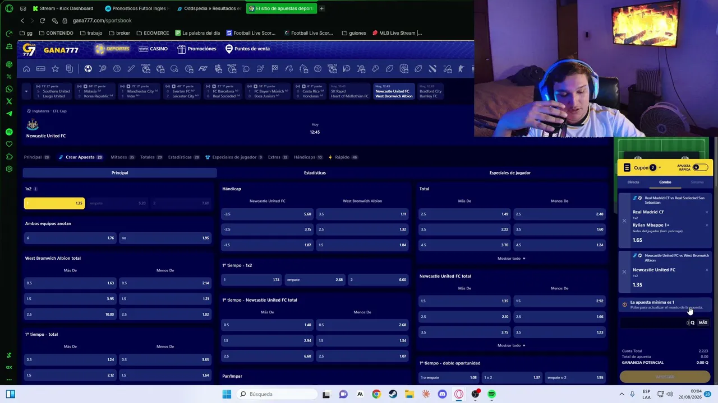The height and width of the screenshot is (403, 718).
Task: Open the guiones bookmarks folder
Action: tap(353, 33)
